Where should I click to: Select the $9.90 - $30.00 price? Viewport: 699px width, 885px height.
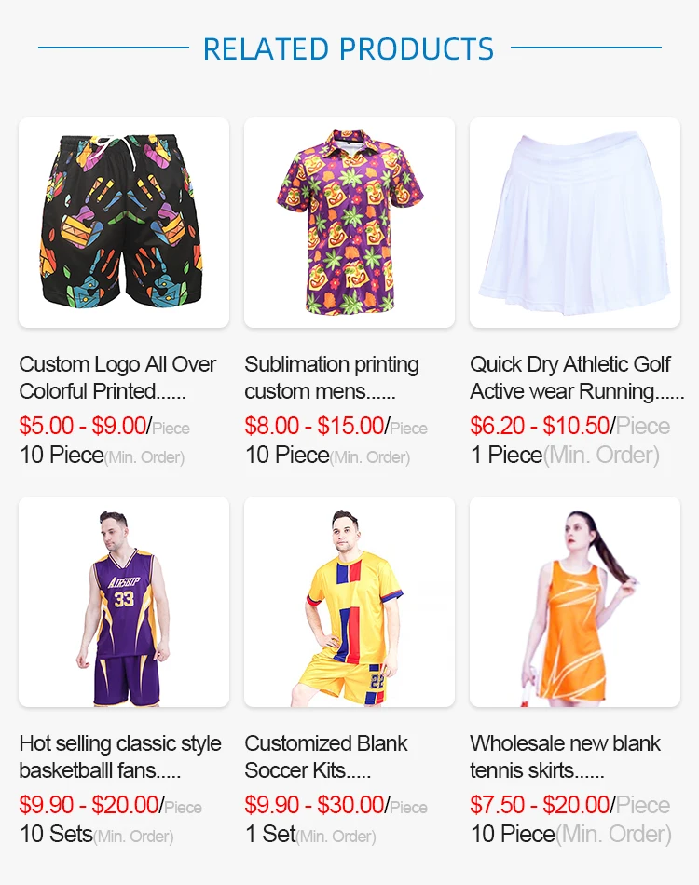pyautogui.click(x=314, y=805)
